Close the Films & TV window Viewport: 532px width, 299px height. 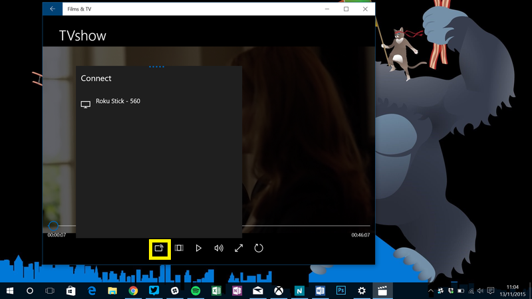coord(365,9)
